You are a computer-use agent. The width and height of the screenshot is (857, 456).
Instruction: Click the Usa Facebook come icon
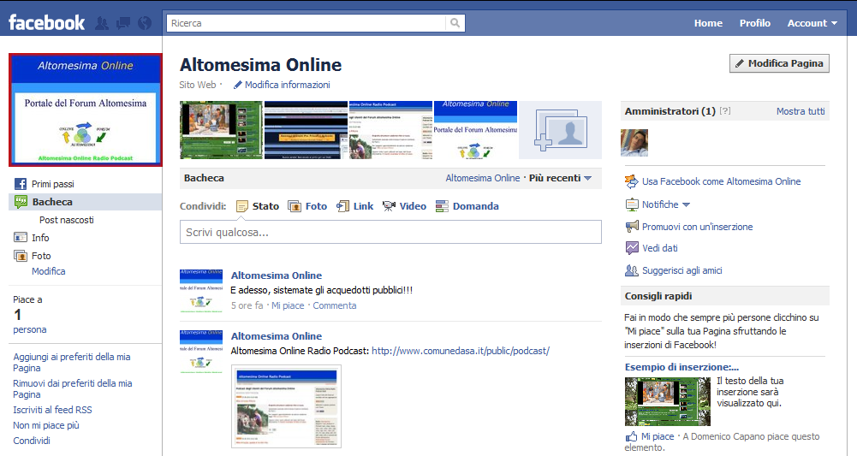coord(631,181)
